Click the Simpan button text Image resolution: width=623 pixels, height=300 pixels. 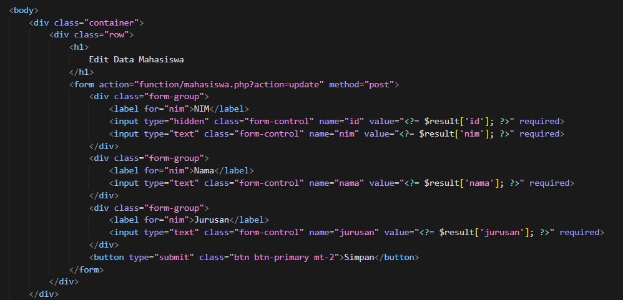point(360,257)
